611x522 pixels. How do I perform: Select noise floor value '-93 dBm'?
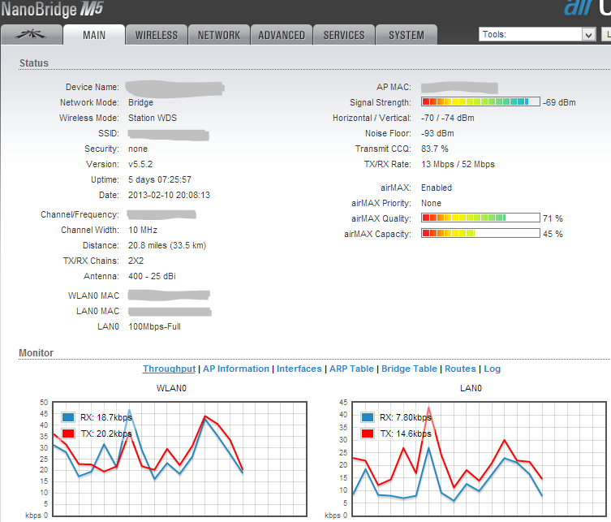pyautogui.click(x=437, y=133)
